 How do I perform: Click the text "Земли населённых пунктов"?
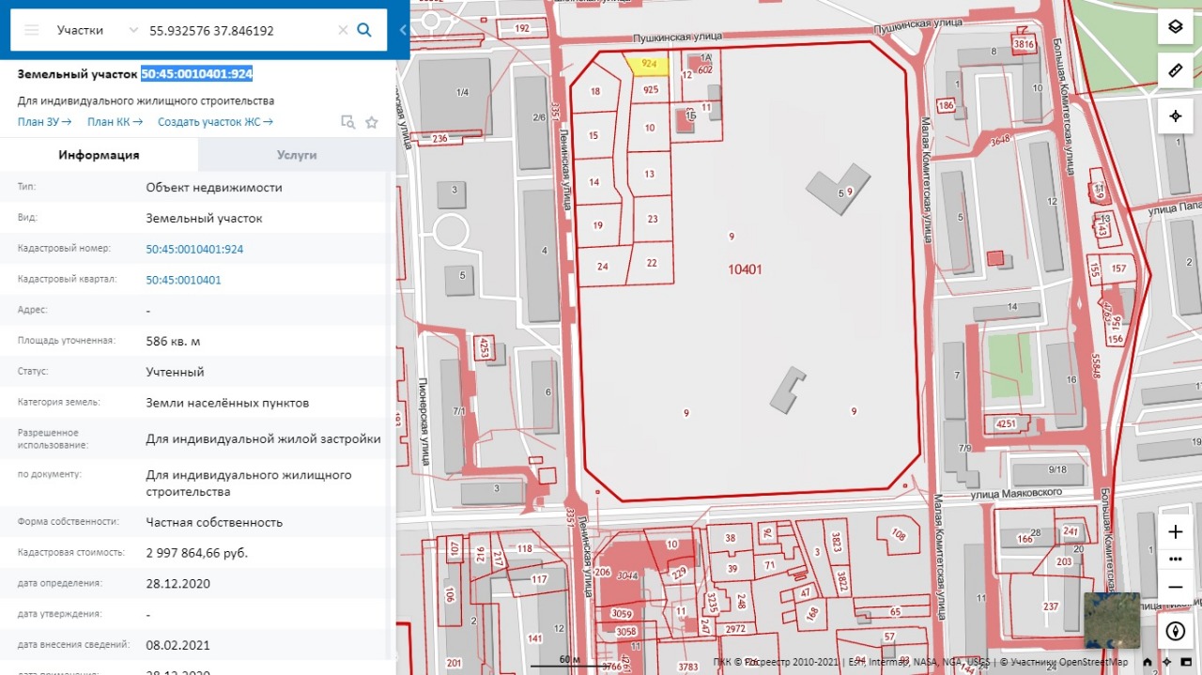(x=227, y=403)
